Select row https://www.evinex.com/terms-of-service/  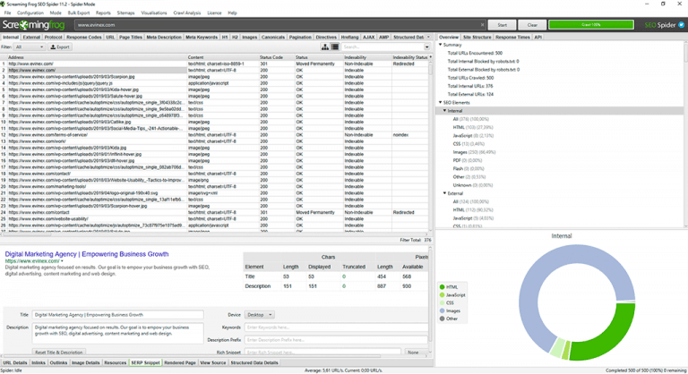tap(216, 135)
